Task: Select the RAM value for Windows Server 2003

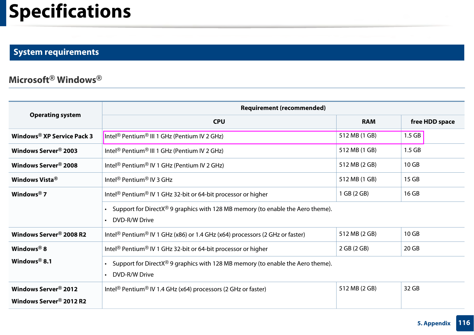Action: (358, 150)
